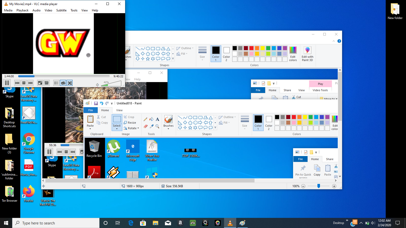Open the VLC Playback menu

click(22, 10)
